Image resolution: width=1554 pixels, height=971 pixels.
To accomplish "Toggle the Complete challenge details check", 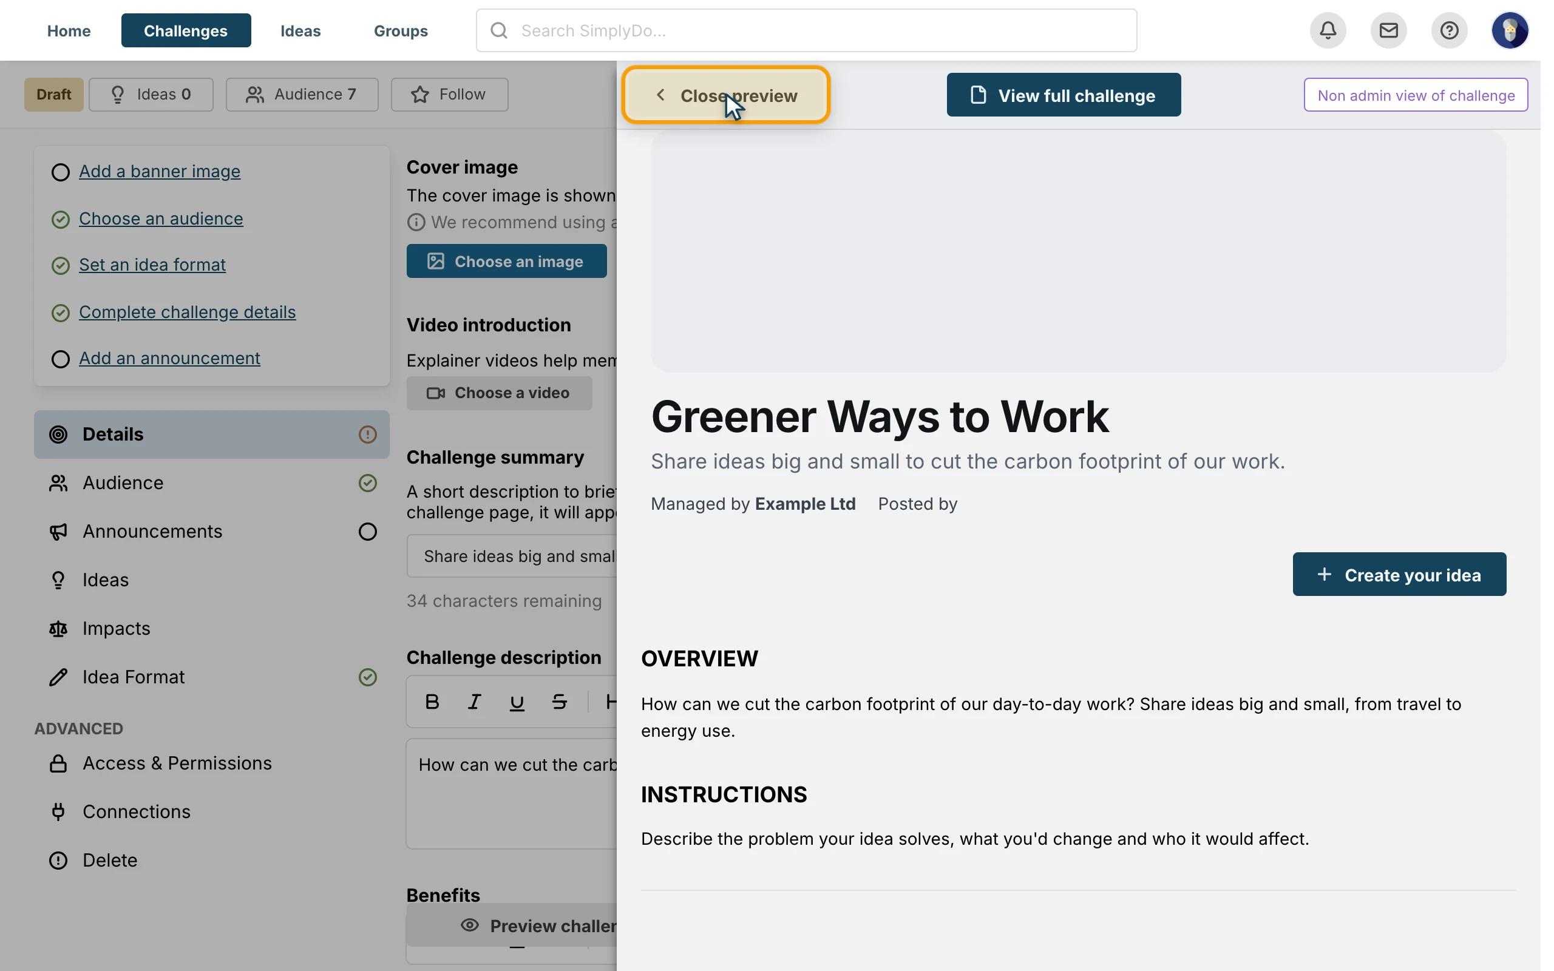I will coord(60,313).
